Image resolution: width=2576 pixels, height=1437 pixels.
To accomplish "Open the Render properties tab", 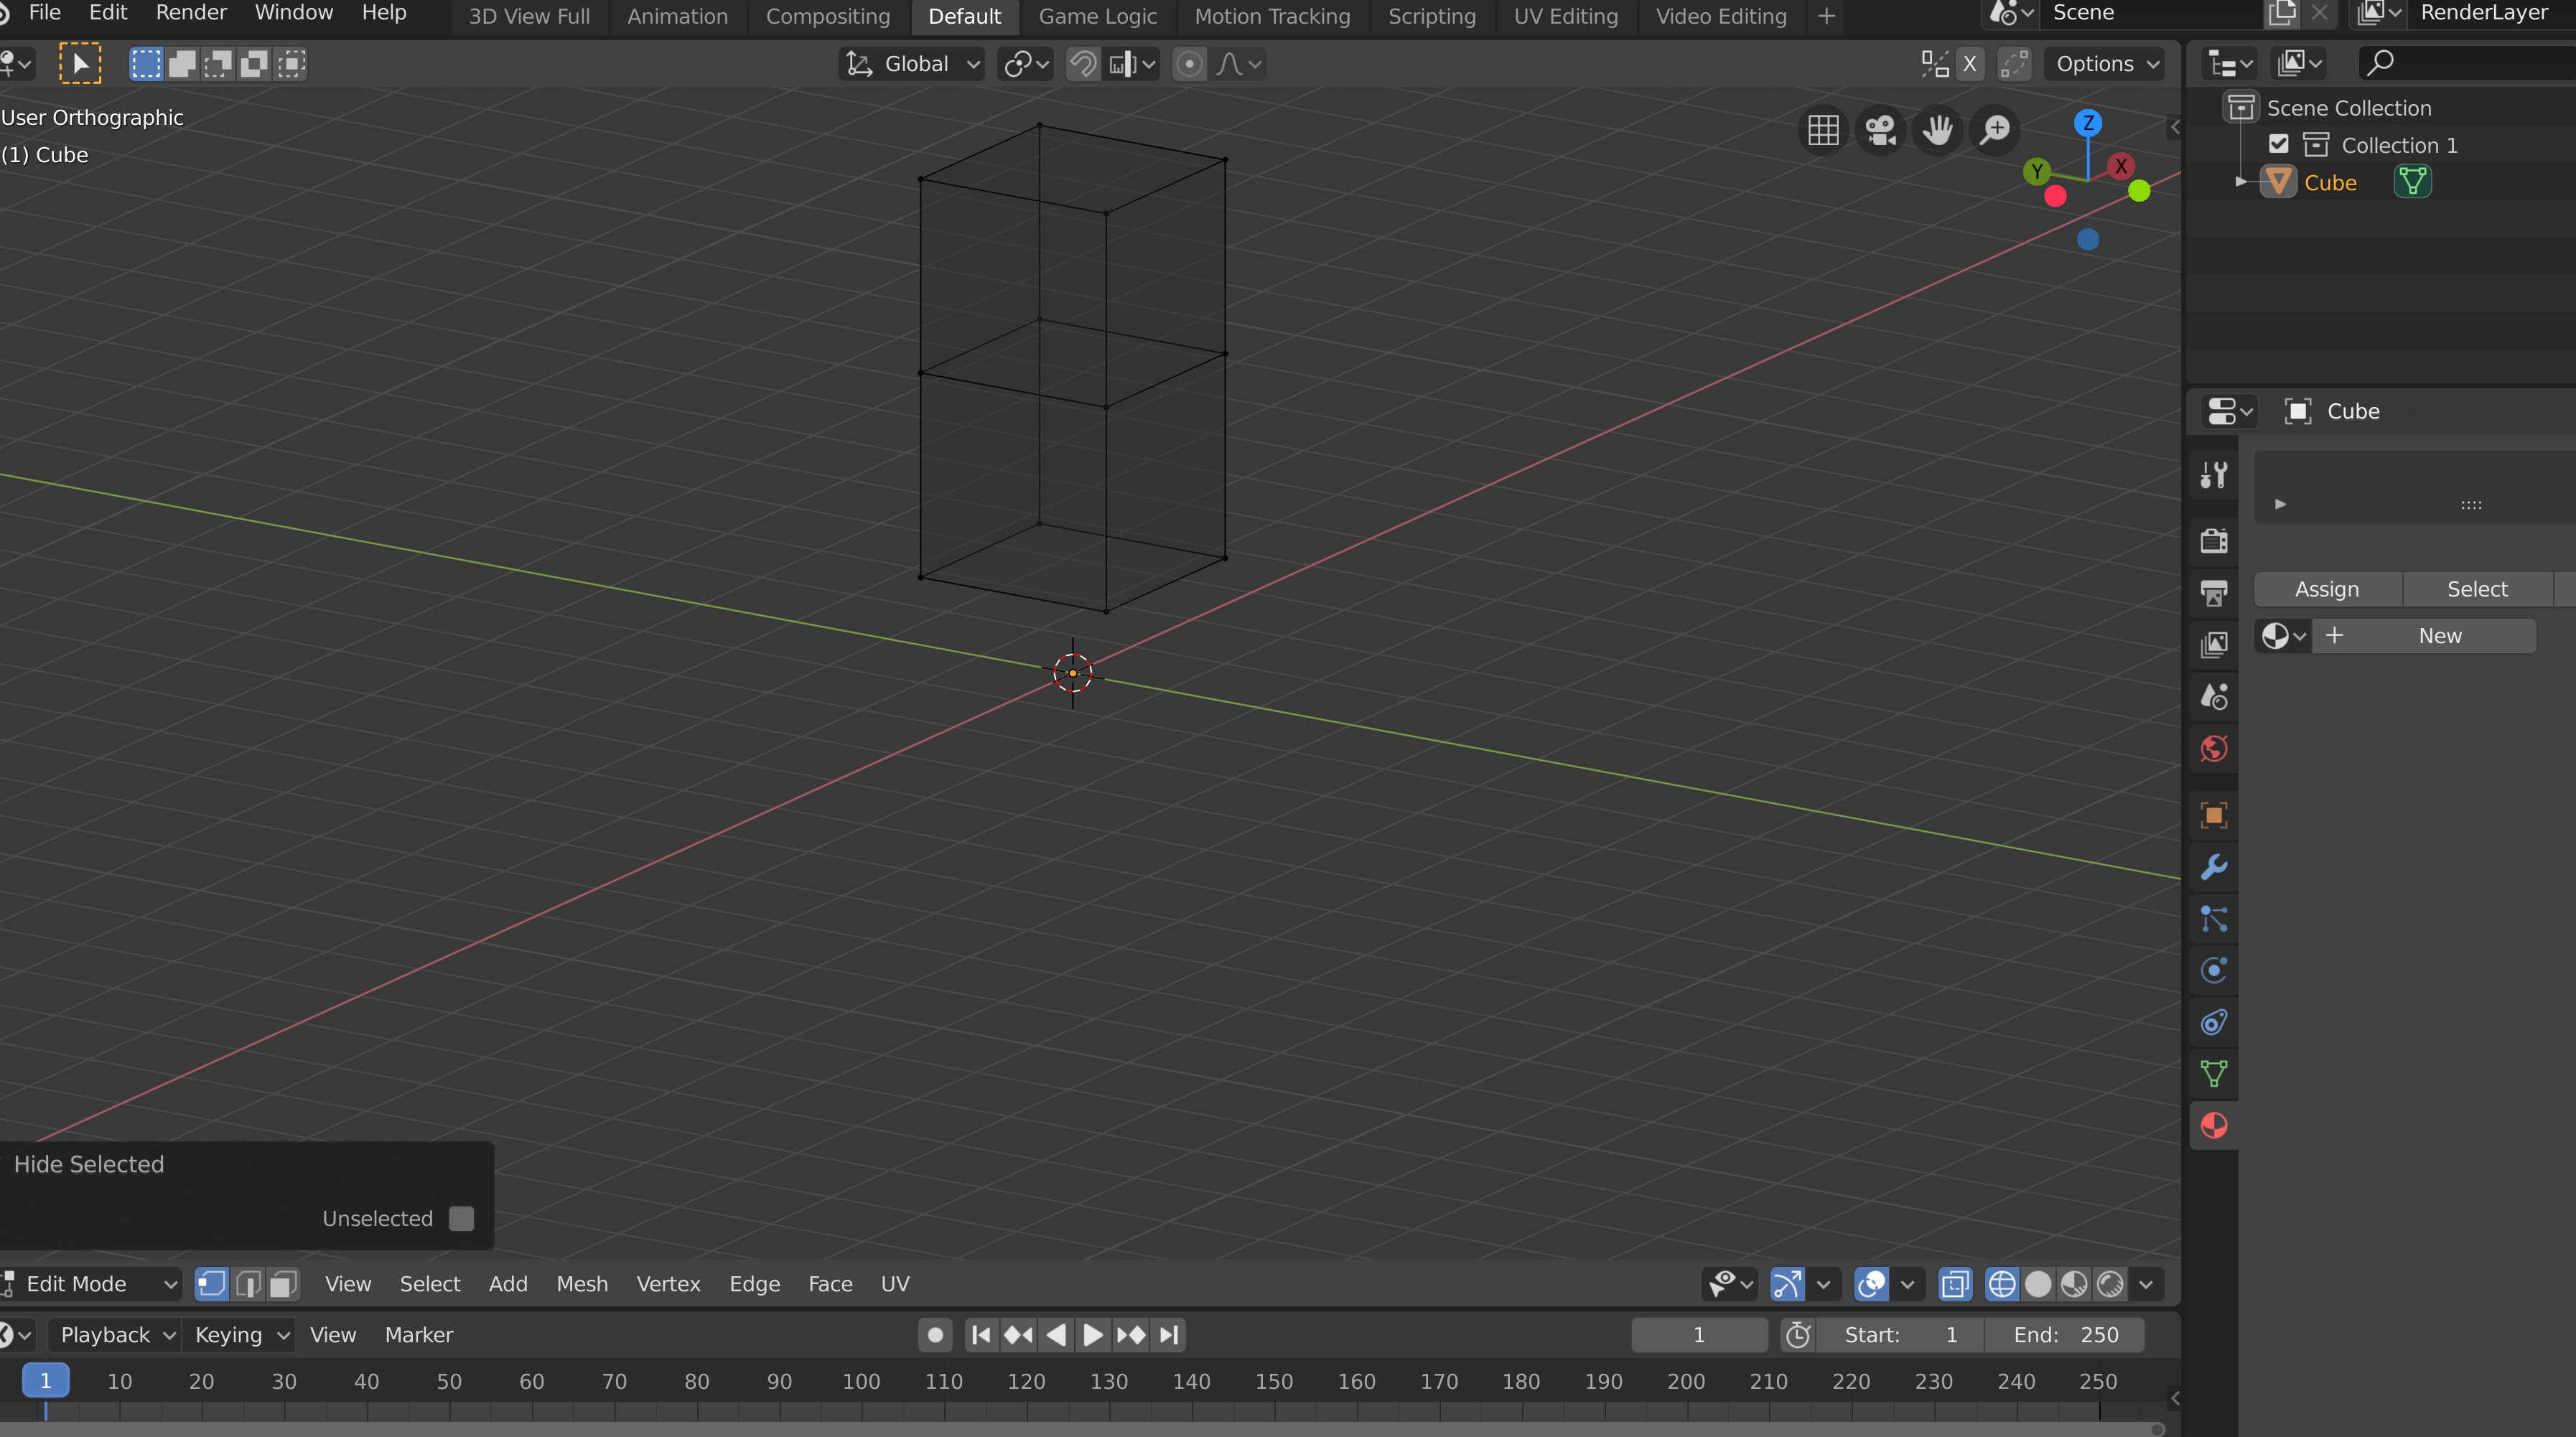I will [2214, 541].
